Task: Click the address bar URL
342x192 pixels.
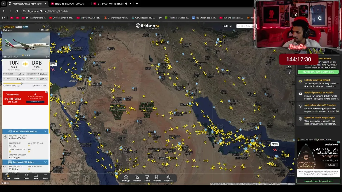Action: coord(48,11)
